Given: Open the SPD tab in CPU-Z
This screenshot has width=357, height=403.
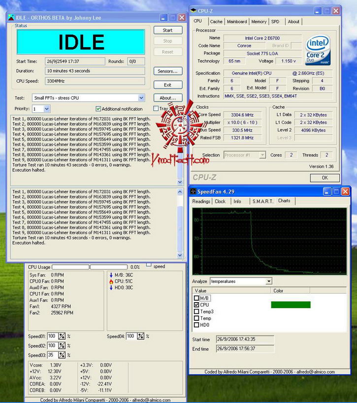Looking at the screenshot, I should coord(275,22).
